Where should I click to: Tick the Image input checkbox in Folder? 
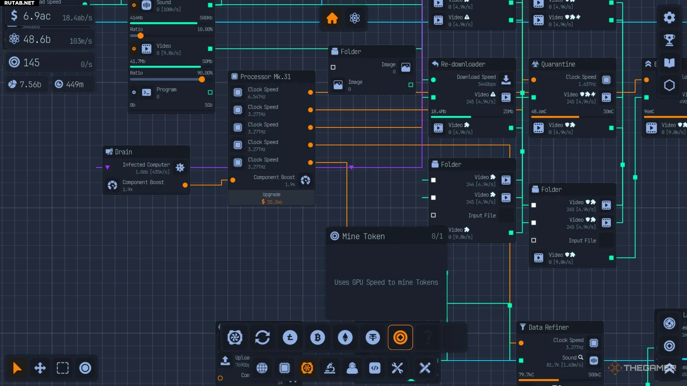point(333,67)
